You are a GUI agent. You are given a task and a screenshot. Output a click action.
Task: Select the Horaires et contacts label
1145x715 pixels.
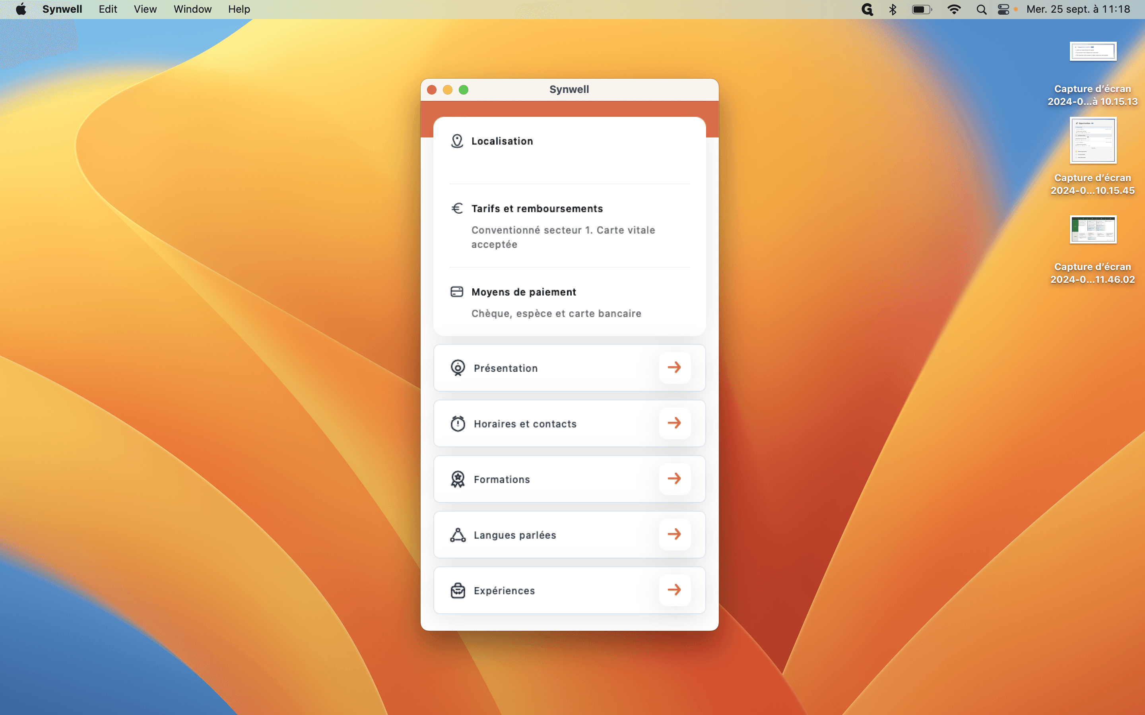(525, 424)
